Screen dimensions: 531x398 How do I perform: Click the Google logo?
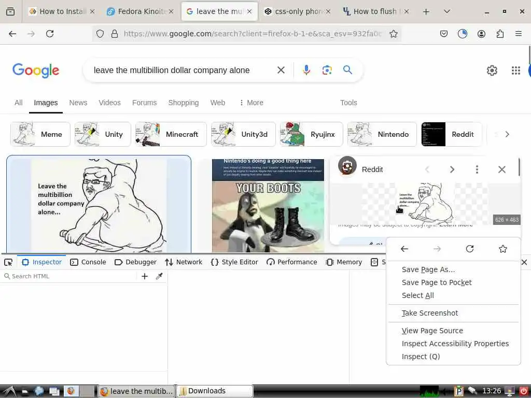click(36, 70)
